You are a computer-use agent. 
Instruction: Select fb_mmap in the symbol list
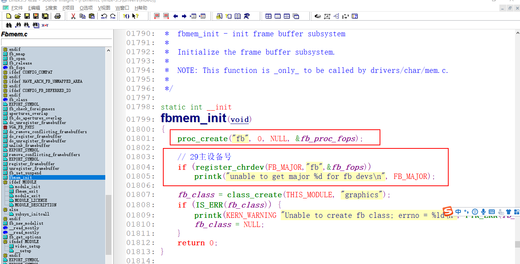[17, 54]
